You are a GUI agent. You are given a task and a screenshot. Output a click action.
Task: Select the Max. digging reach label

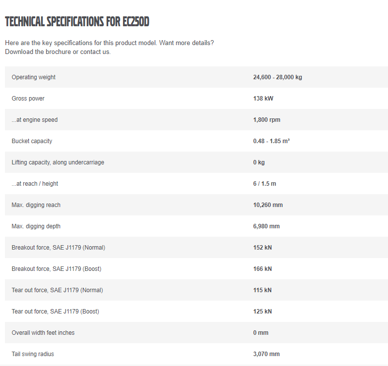point(36,205)
